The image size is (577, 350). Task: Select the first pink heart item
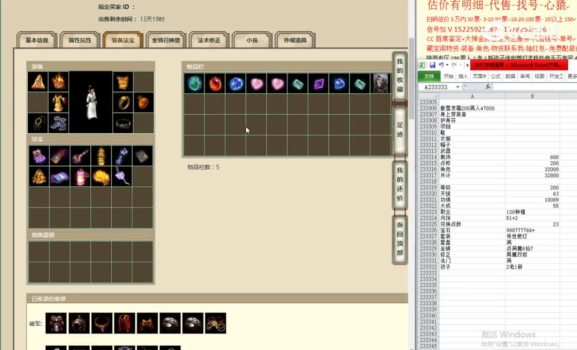pos(256,83)
